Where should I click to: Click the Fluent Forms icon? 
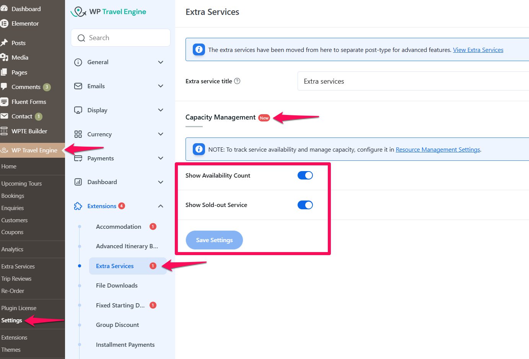(4, 102)
